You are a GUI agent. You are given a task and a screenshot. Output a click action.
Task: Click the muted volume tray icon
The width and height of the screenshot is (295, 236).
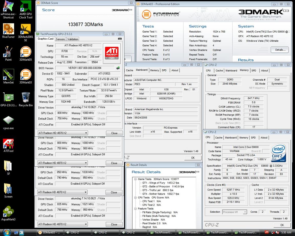coord(277,233)
